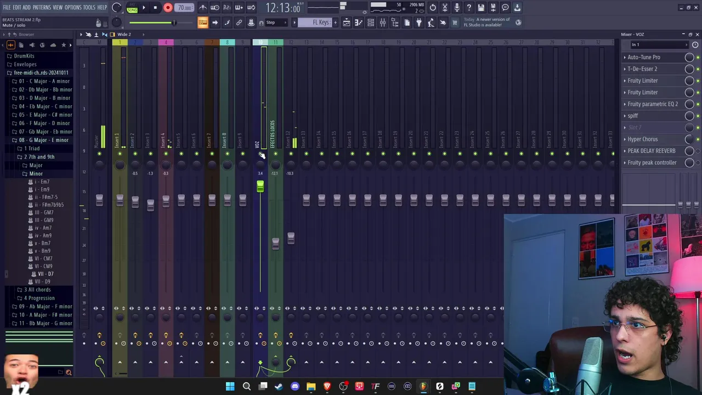
Task: Open the OPTIONS menu
Action: pyautogui.click(x=73, y=7)
